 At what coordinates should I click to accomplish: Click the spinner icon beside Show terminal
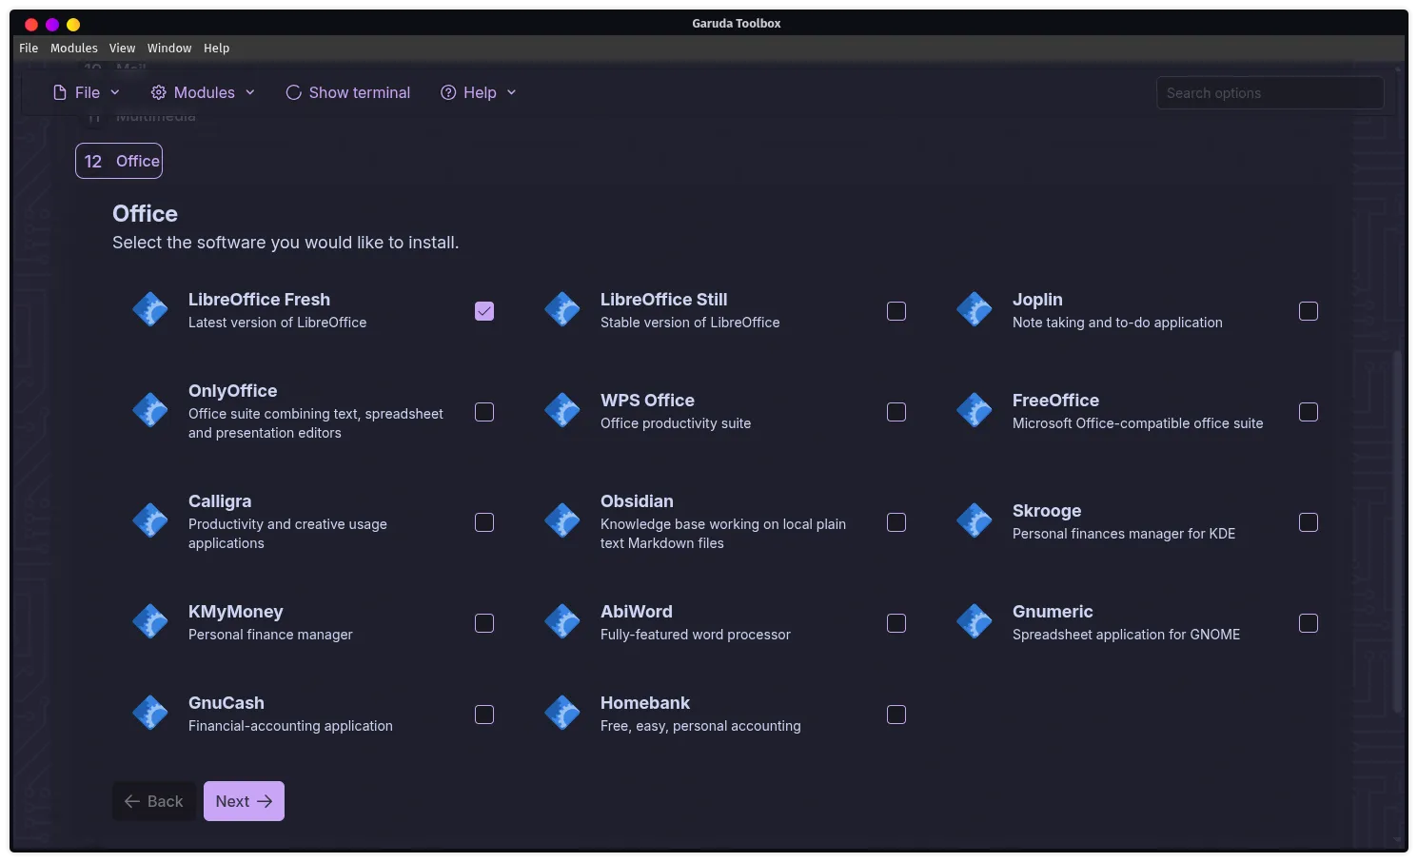294,92
